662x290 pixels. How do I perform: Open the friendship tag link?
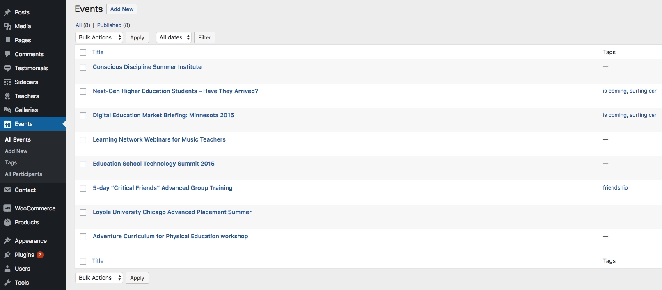pos(615,187)
